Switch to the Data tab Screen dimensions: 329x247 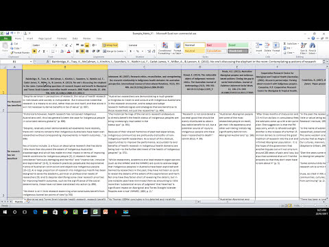[75, 38]
